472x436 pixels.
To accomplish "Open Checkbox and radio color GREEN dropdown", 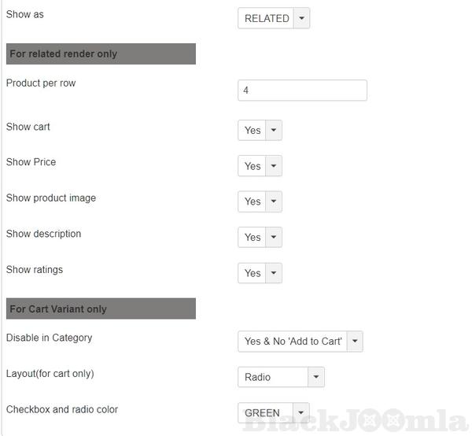I will tap(264, 412).
